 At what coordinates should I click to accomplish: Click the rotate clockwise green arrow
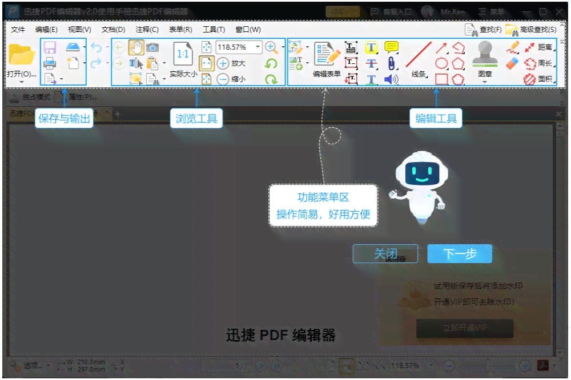click(x=271, y=79)
